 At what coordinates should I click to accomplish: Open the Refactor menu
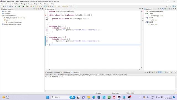[17, 4]
